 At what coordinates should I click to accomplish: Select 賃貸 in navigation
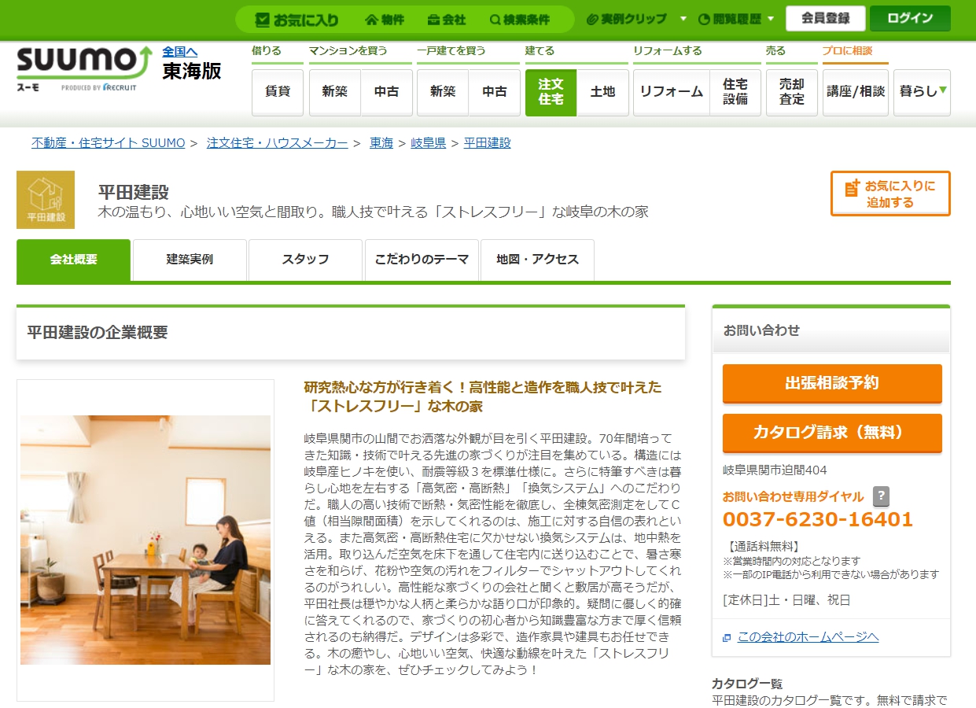point(278,92)
